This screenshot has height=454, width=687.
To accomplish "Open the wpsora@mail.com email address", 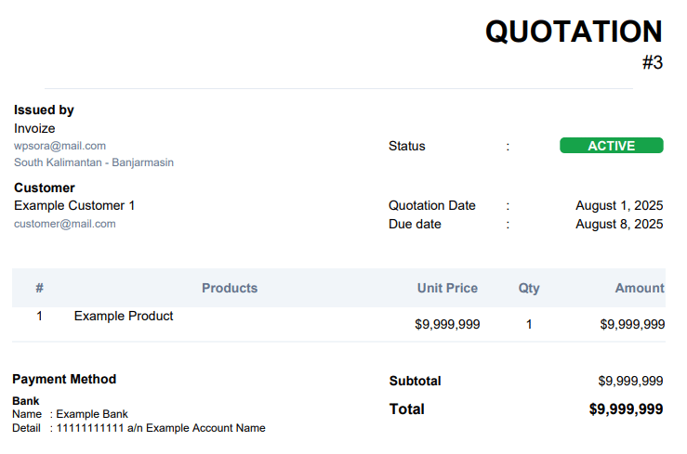I will [60, 146].
